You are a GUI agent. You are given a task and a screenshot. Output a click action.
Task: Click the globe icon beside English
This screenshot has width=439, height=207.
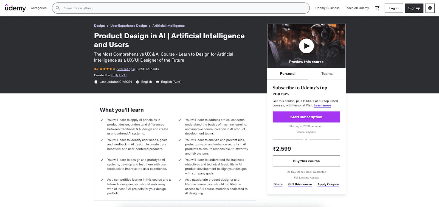tap(138, 82)
